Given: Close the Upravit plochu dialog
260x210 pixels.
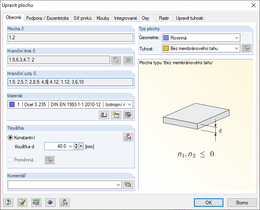Looking at the screenshot, I should (254, 5).
